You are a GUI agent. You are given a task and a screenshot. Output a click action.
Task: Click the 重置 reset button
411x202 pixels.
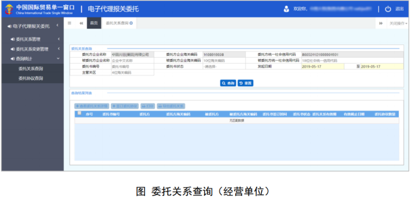coord(245,83)
